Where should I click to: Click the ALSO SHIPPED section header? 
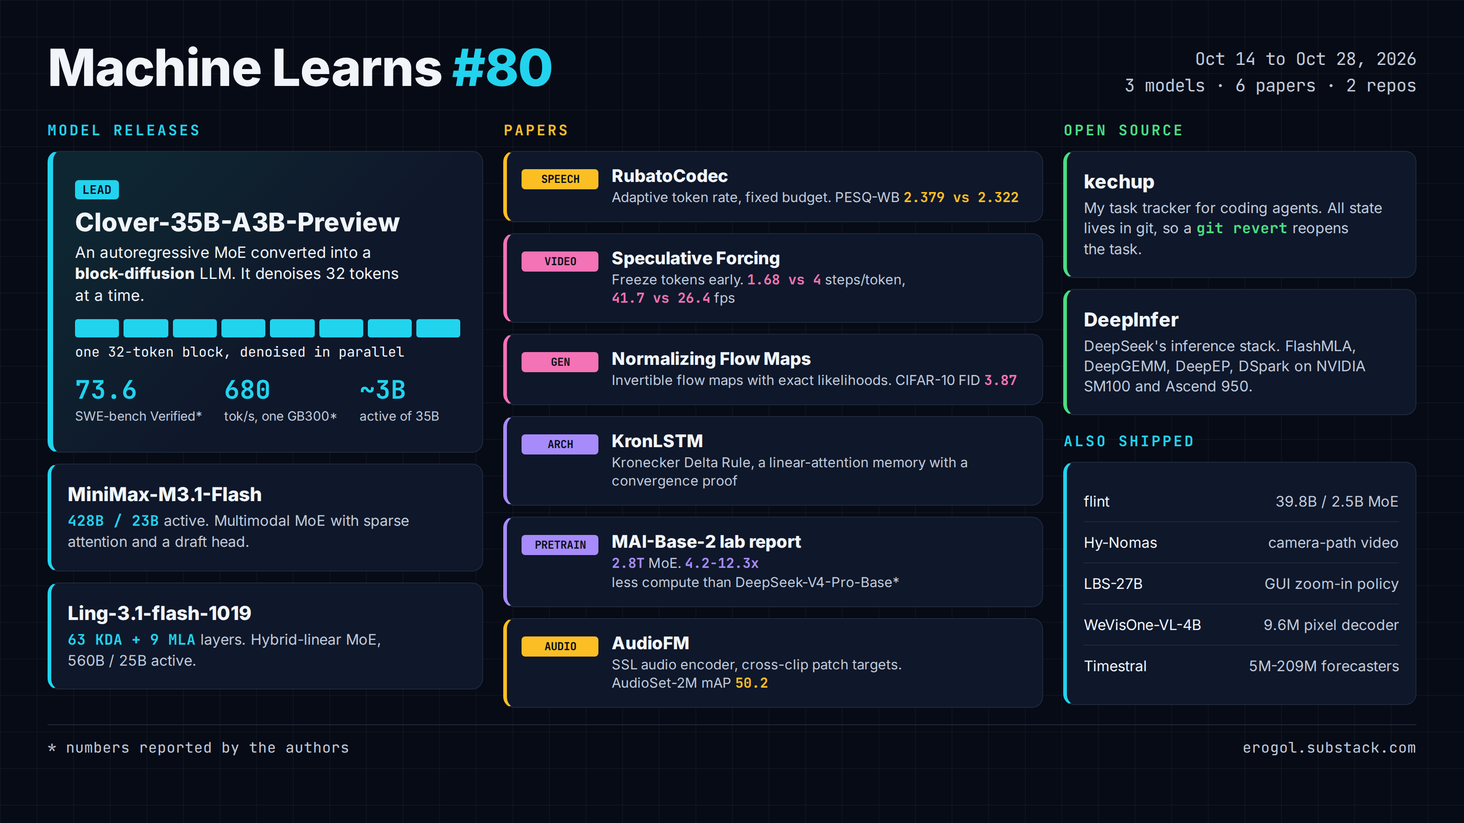1129,441
